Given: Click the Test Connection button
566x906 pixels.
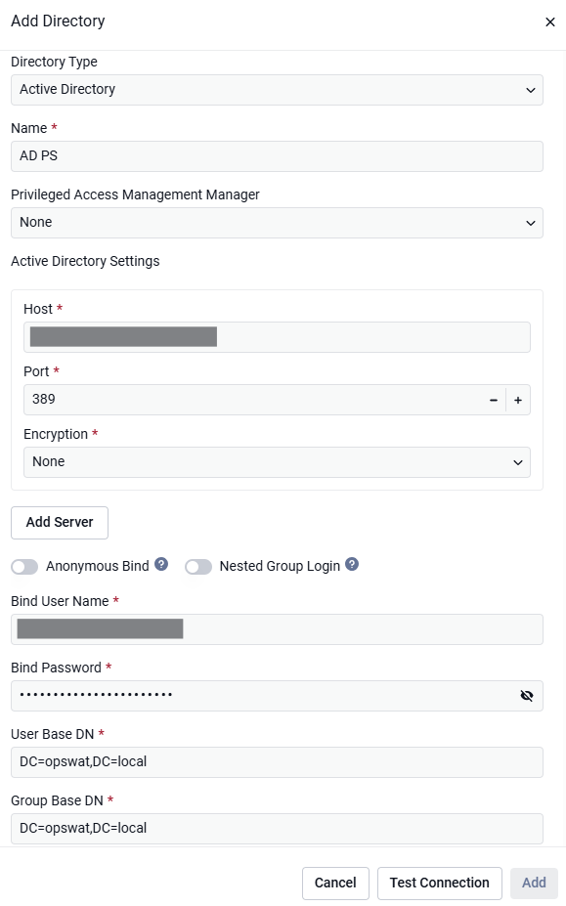Looking at the screenshot, I should 439,883.
